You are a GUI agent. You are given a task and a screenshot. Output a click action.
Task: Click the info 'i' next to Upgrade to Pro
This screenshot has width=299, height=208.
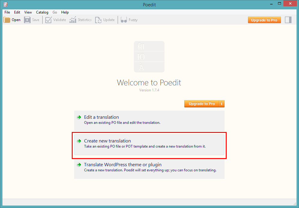(222, 104)
